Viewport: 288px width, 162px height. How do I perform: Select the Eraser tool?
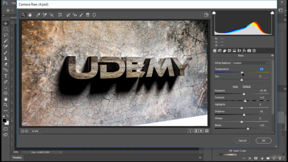(5, 64)
